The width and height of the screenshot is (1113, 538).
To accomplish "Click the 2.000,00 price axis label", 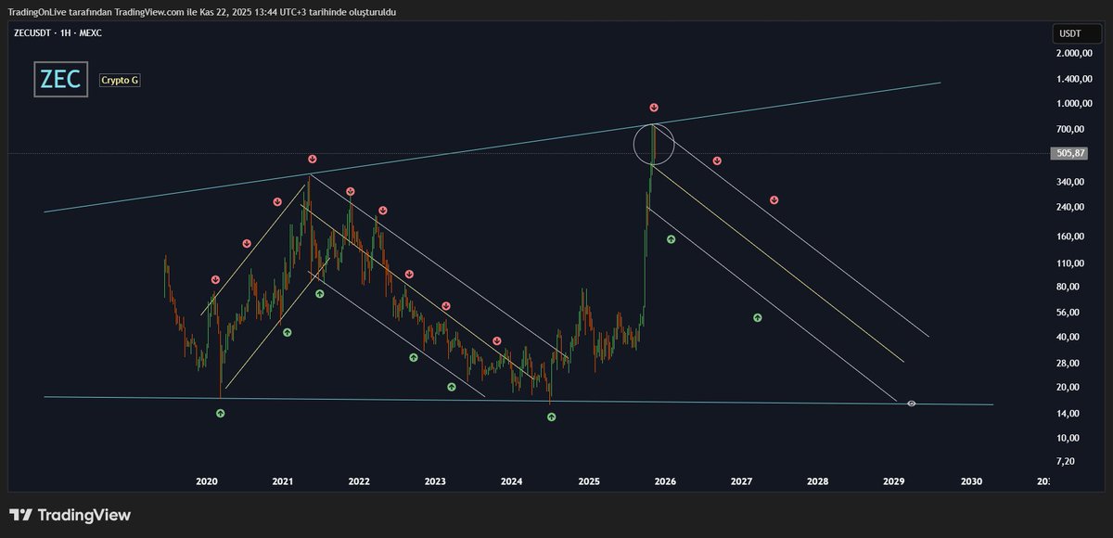I will point(1074,55).
